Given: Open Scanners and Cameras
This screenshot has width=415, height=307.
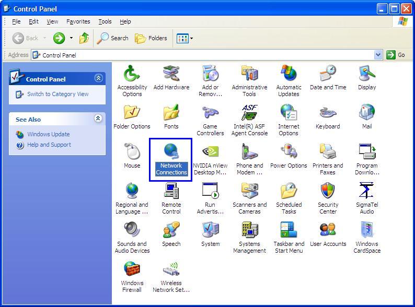Looking at the screenshot, I should tap(249, 198).
